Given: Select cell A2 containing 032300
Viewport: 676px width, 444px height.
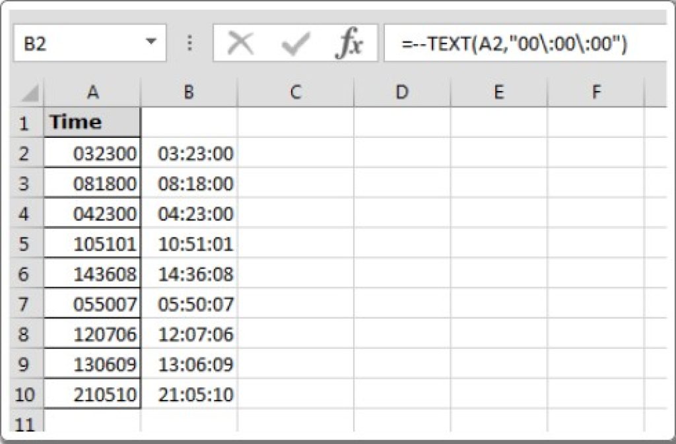Looking at the screenshot, I should pyautogui.click(x=92, y=153).
